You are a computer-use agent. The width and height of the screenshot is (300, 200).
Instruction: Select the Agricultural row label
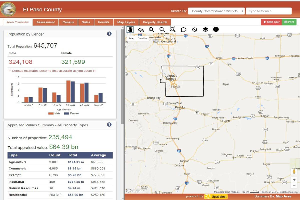point(18,162)
